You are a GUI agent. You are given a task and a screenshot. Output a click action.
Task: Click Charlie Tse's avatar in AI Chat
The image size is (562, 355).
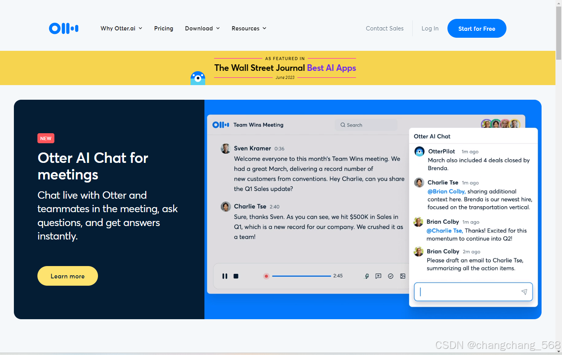click(419, 183)
